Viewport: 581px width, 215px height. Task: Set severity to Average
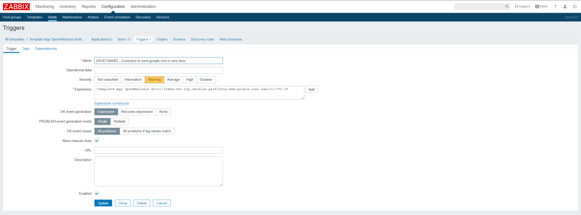pos(174,79)
